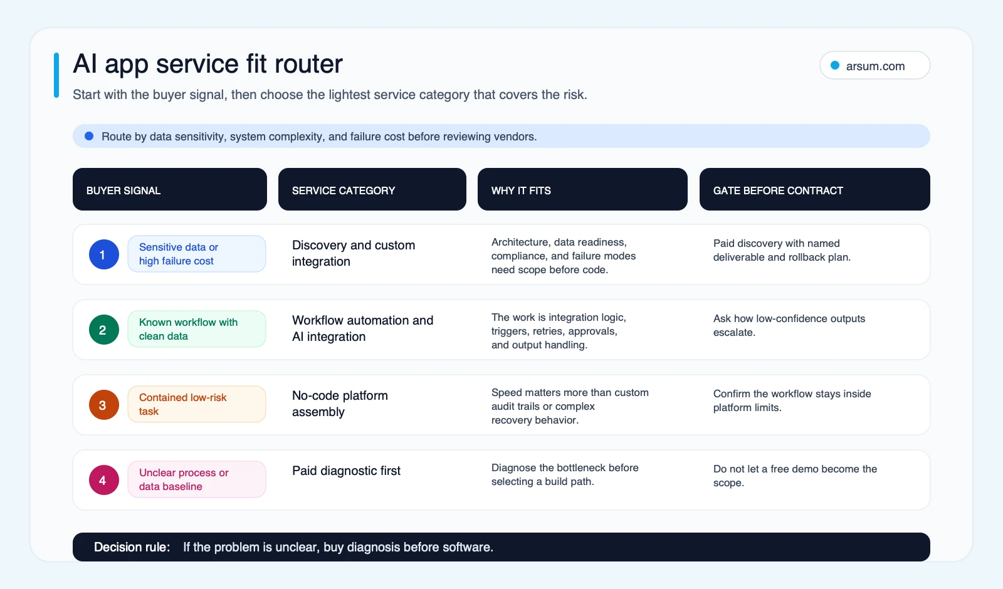1003x589 pixels.
Task: Click 'Workflow automation and AI integration' text
Action: click(x=362, y=328)
